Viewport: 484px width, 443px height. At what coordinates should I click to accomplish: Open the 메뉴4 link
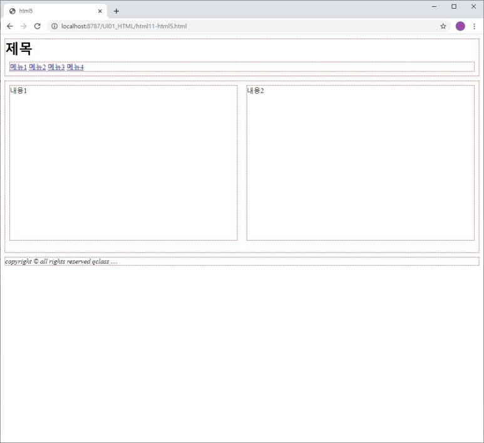point(75,67)
